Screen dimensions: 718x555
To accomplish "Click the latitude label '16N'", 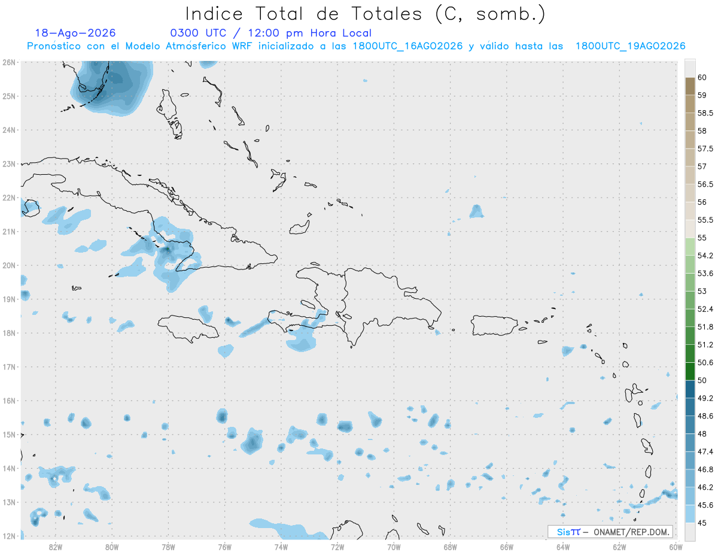I will pyautogui.click(x=10, y=401).
